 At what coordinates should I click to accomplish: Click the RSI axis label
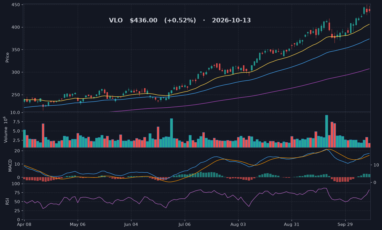pos(7,201)
